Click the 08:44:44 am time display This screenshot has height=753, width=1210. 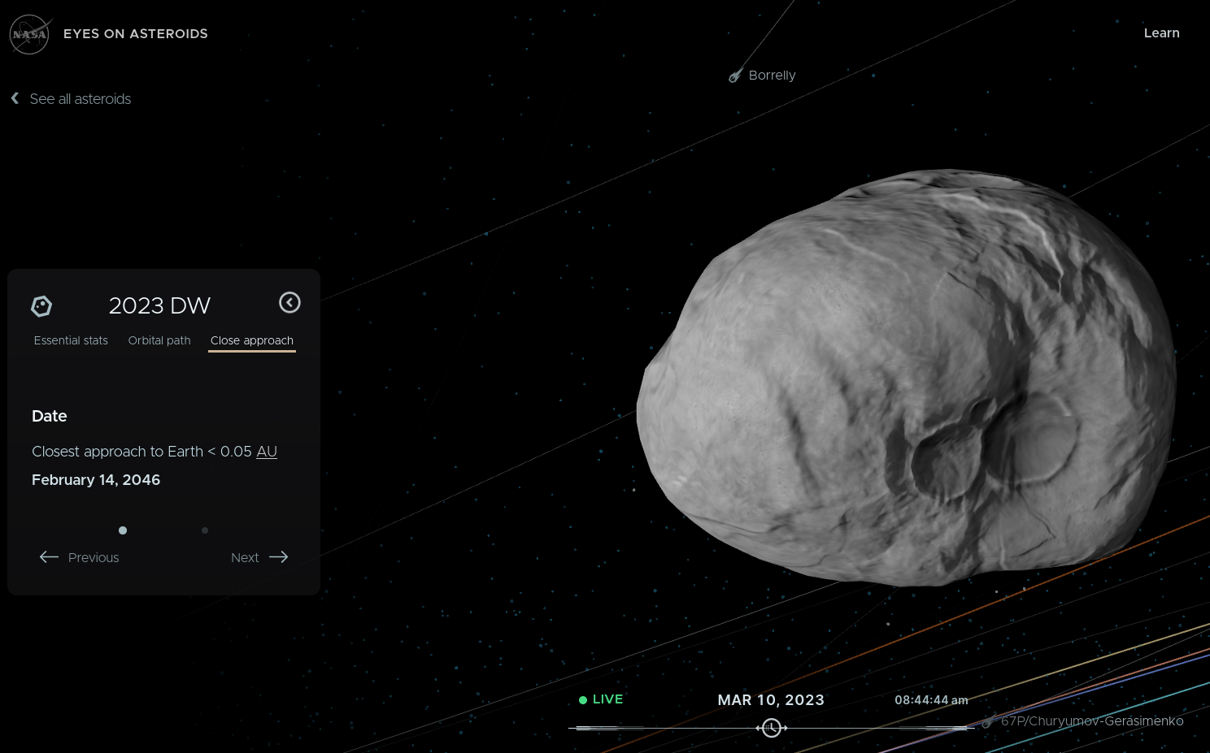(931, 700)
